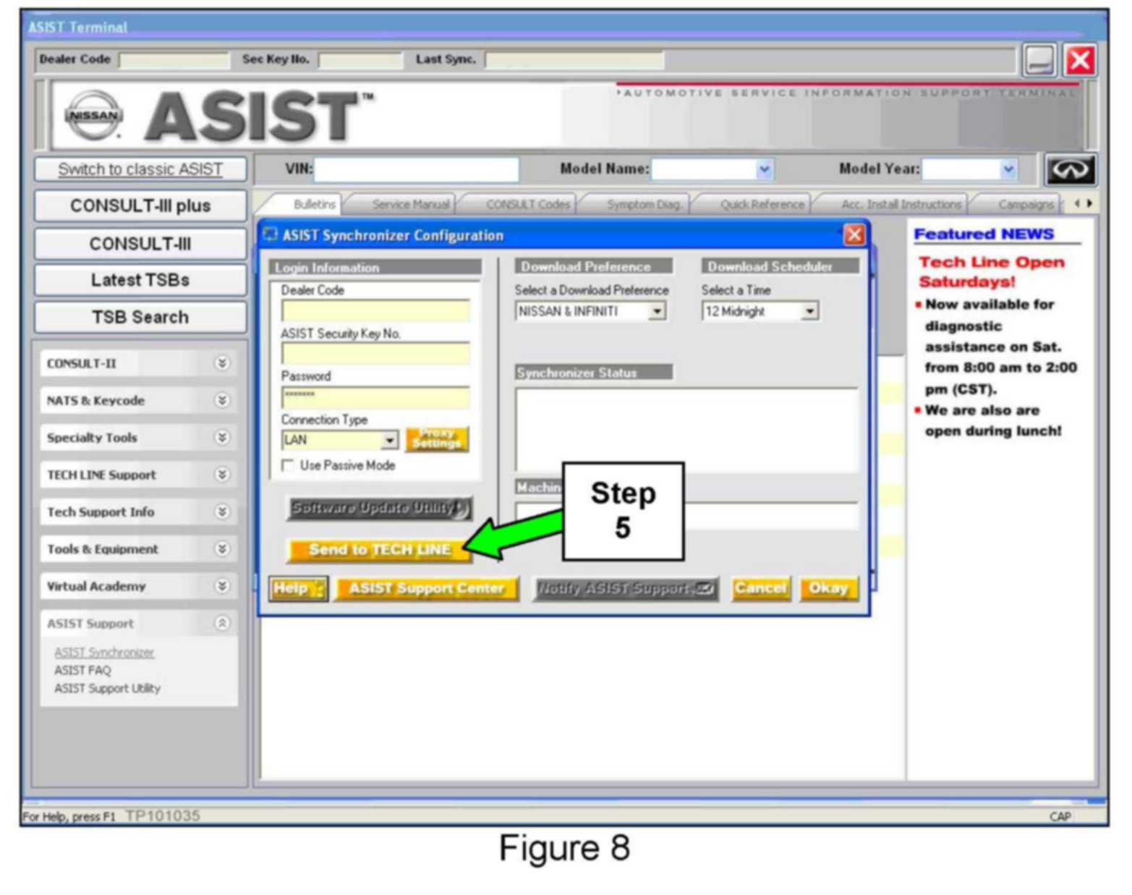Expand the CONSULT-II sidebar section
Screen dimensions: 1132x895
click(222, 363)
